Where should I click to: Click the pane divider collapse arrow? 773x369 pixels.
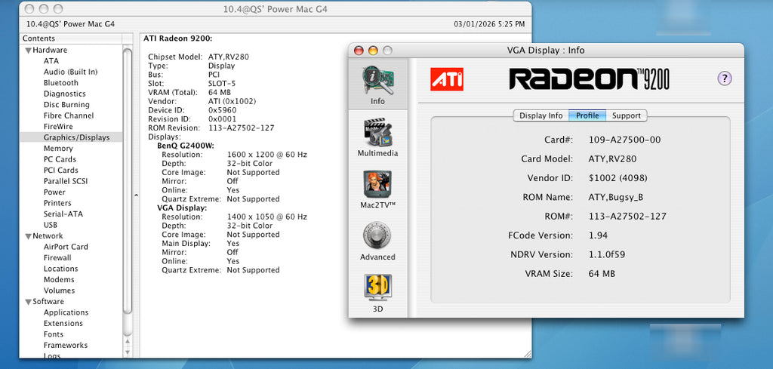[x=136, y=195]
